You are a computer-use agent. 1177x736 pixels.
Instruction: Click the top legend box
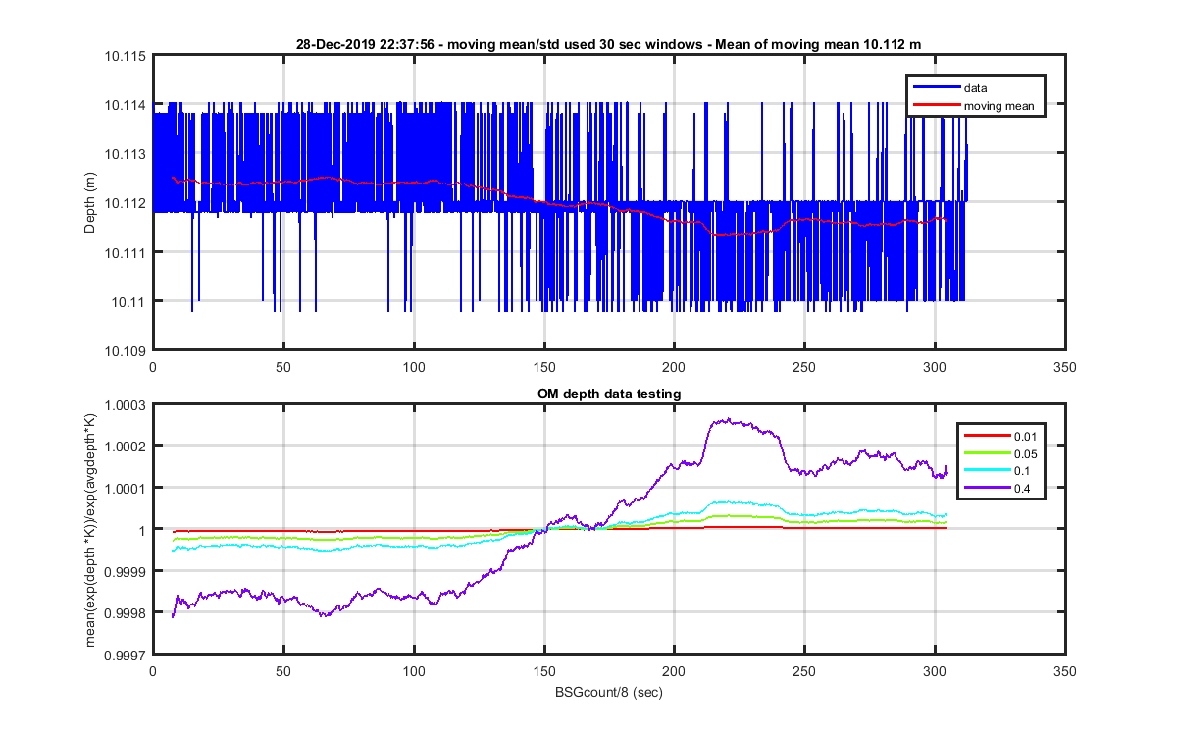click(x=976, y=96)
